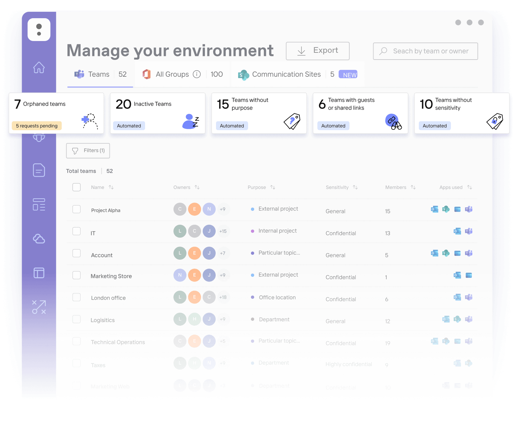The width and height of the screenshot is (514, 432).
Task: Sort by Owners column arrows
Action: tap(197, 187)
